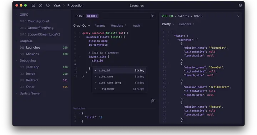257x135 pixels.
Task: Fold the "data" object in response
Action: pyautogui.click(x=168, y=36)
